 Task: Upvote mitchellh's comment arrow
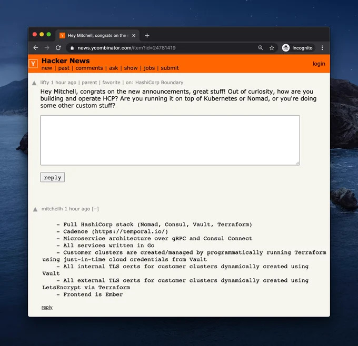click(35, 209)
